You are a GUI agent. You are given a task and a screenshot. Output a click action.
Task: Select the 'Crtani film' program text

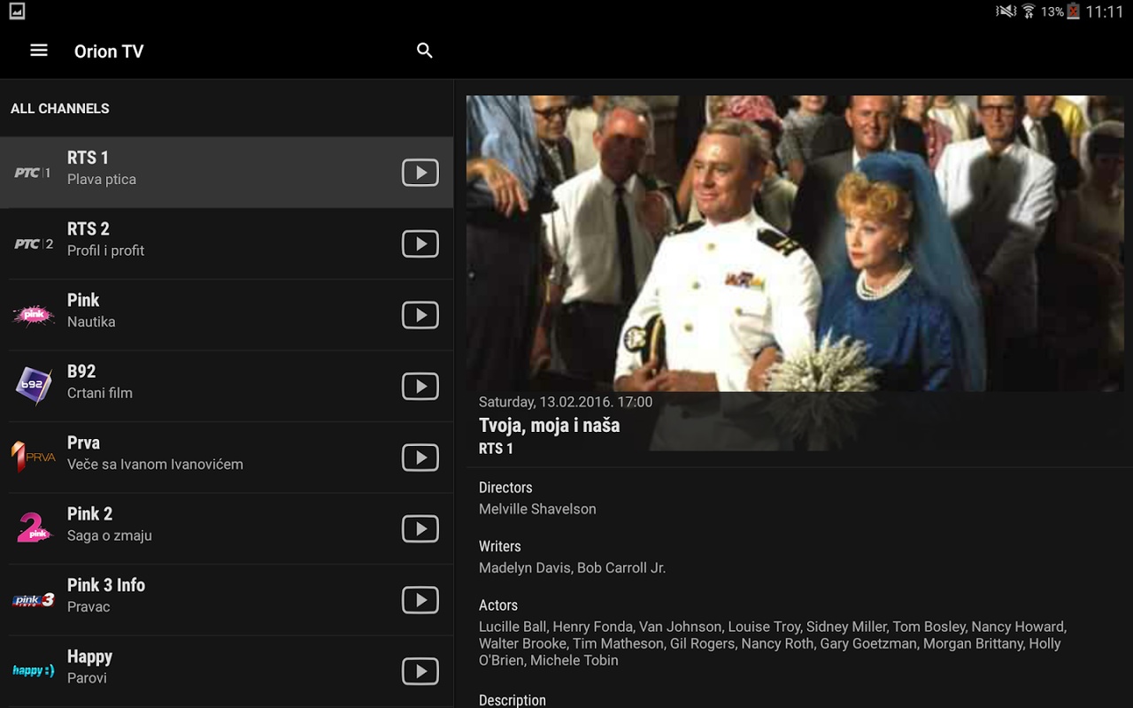[100, 393]
